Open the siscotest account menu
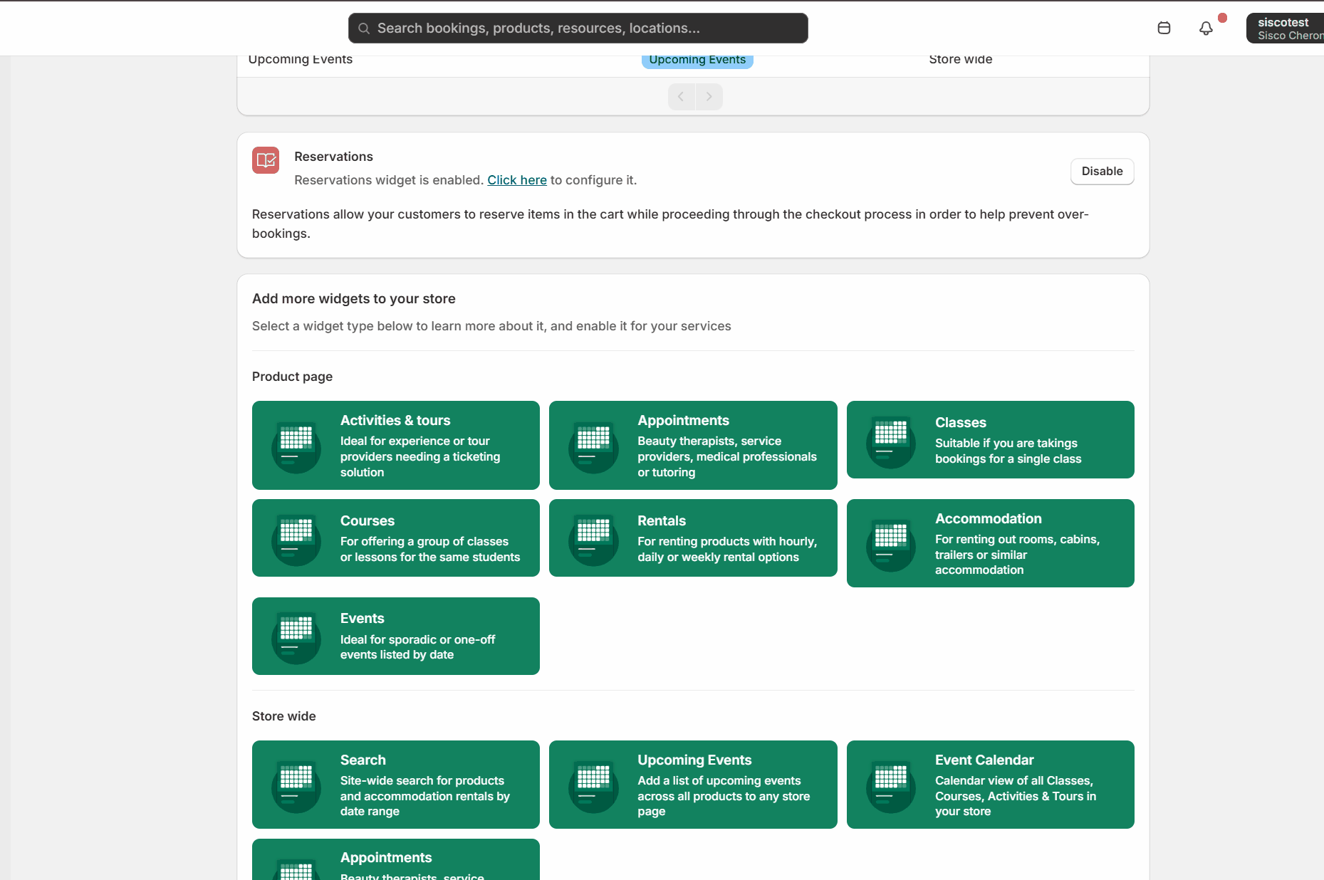 [x=1285, y=28]
